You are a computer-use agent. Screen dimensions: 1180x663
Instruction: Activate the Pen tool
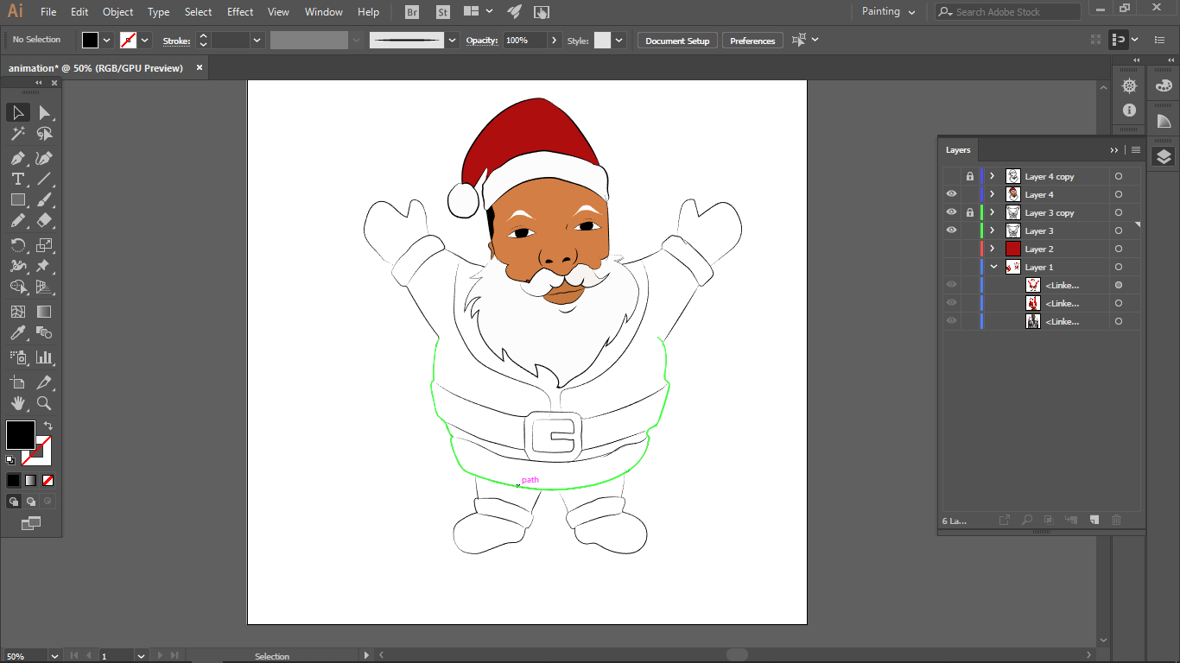click(x=17, y=158)
